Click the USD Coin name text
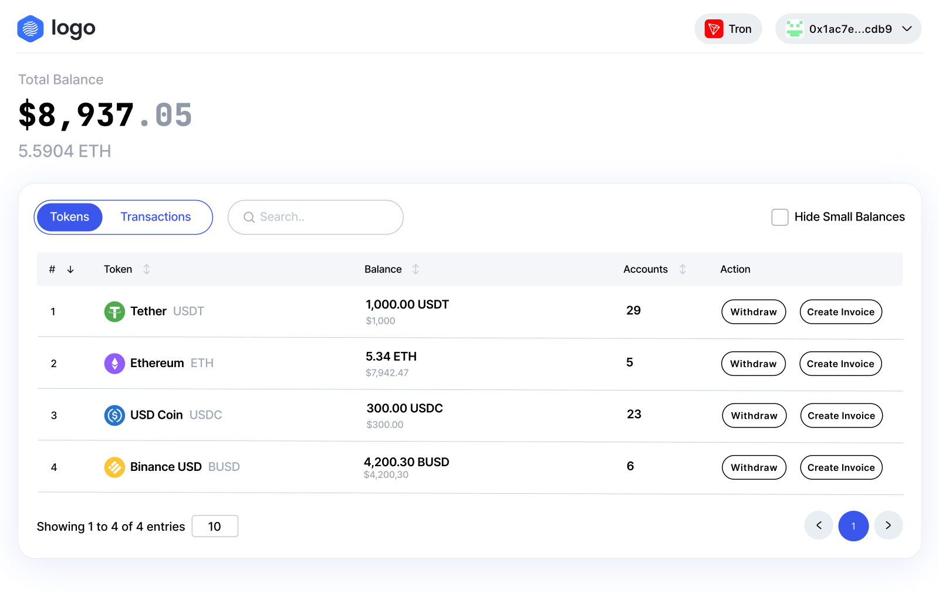Viewport: 939px width, 604px height. point(157,415)
